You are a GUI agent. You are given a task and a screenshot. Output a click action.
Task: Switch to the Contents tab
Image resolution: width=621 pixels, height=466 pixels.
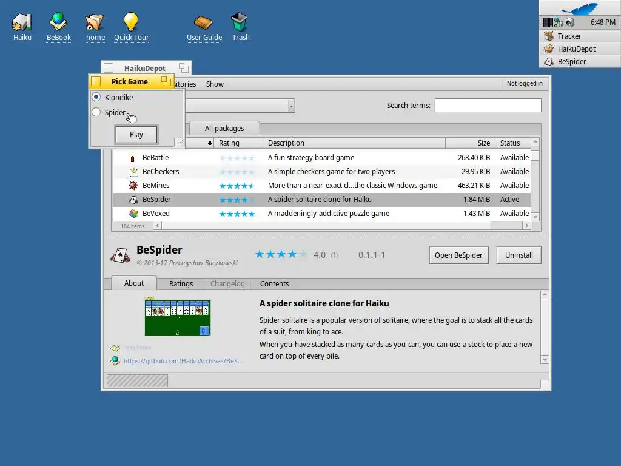click(x=274, y=284)
